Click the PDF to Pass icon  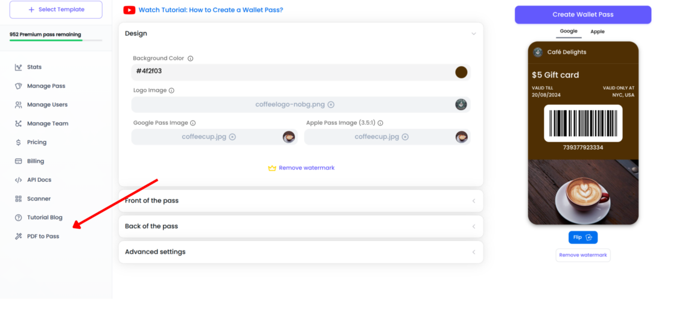(19, 236)
